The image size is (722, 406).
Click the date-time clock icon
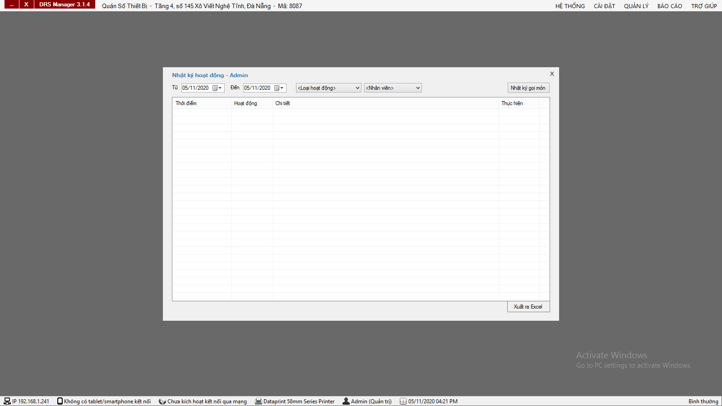pyautogui.click(x=403, y=401)
